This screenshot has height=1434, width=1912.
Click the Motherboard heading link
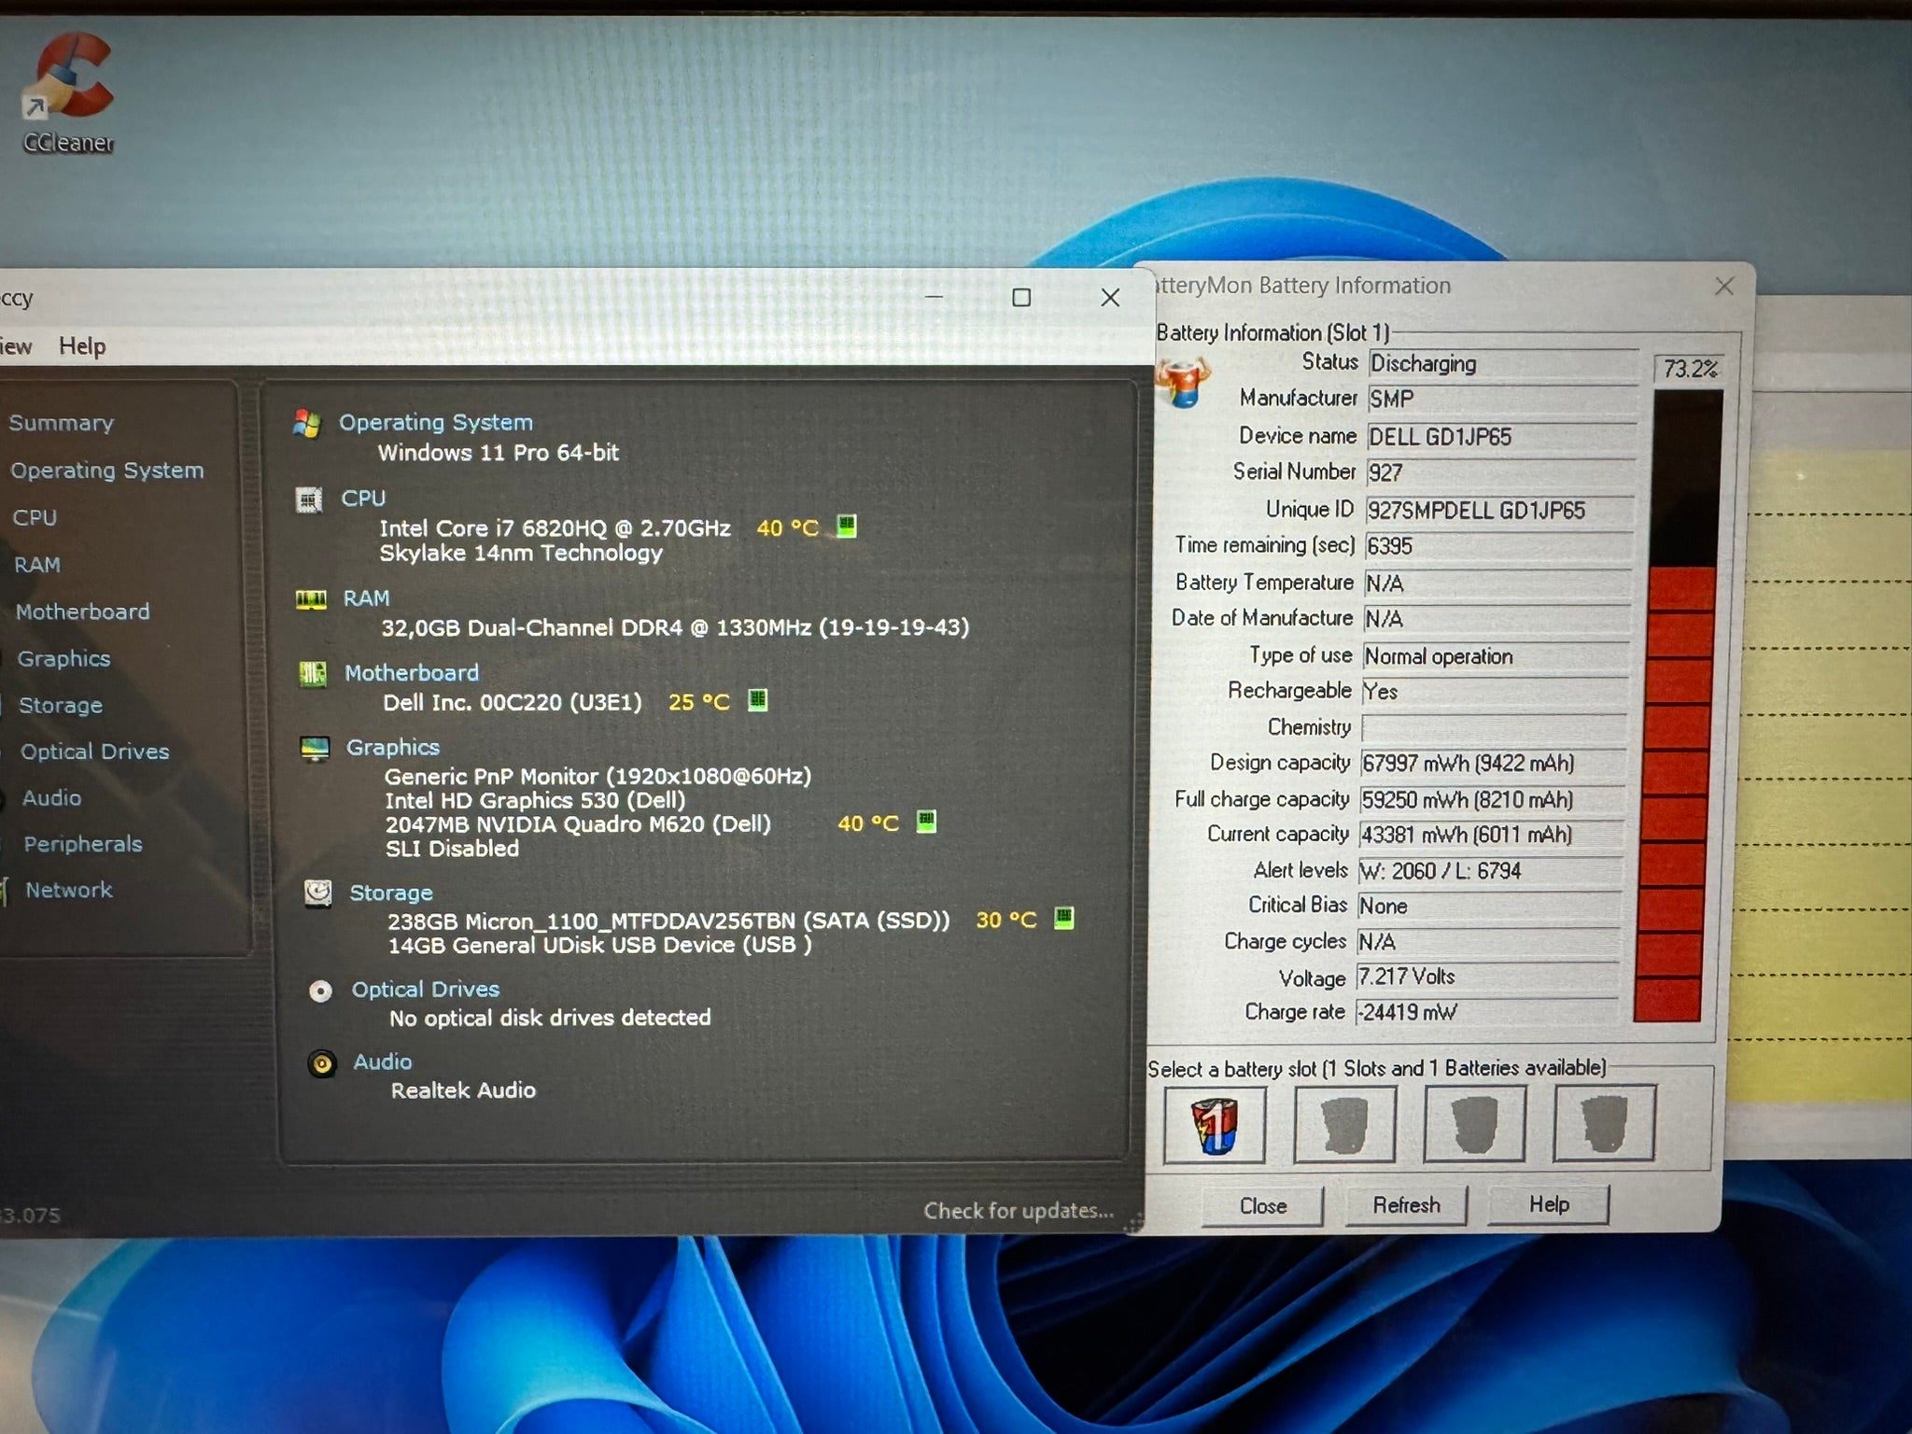pyautogui.click(x=411, y=673)
